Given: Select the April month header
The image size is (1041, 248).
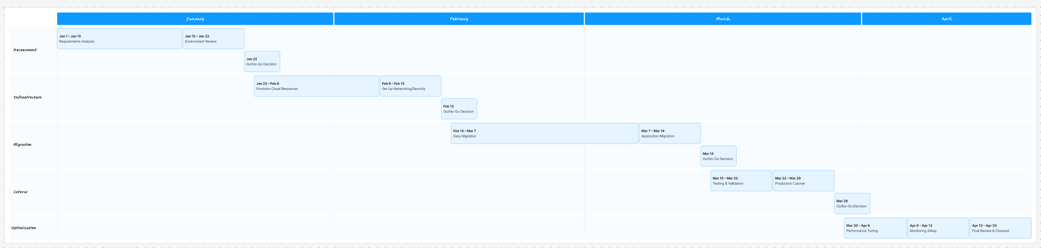Looking at the screenshot, I should pos(946,18).
